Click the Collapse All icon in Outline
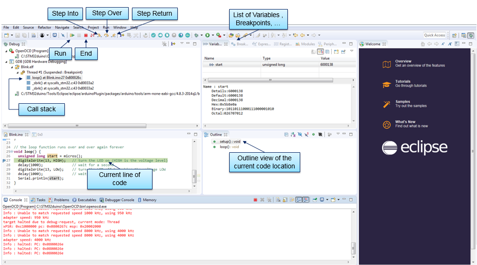Viewport: 477px width, 265px height. (286, 135)
